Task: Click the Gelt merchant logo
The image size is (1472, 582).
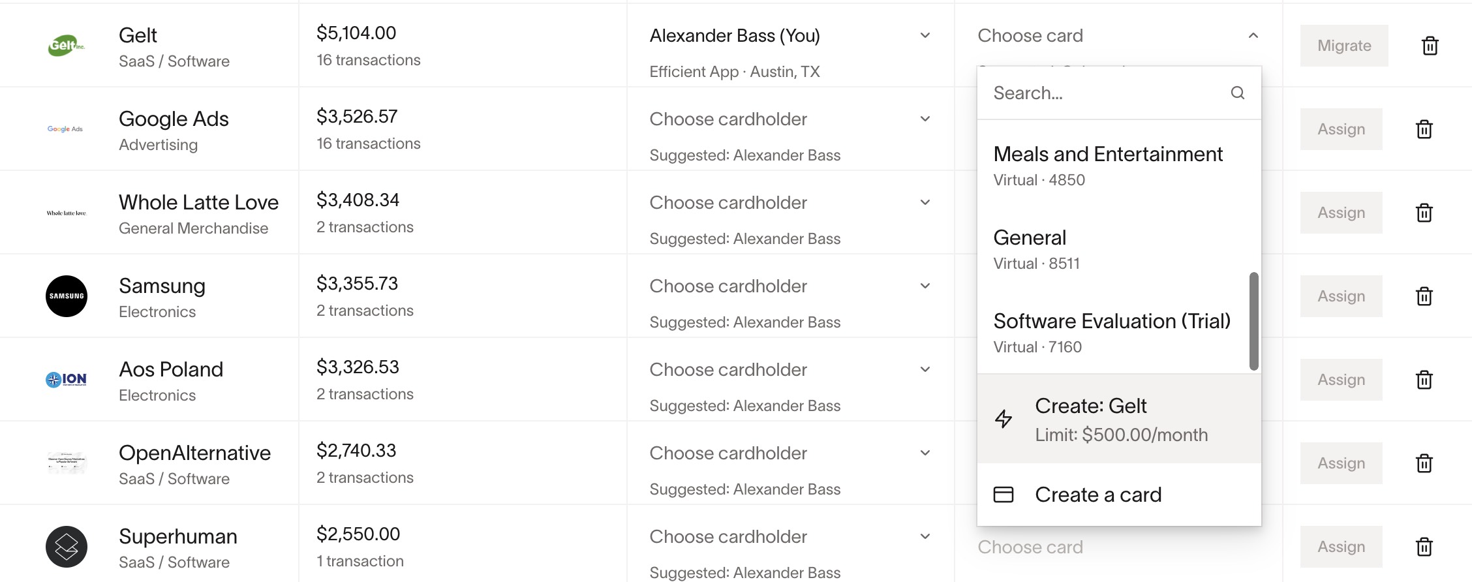Action: [67, 46]
